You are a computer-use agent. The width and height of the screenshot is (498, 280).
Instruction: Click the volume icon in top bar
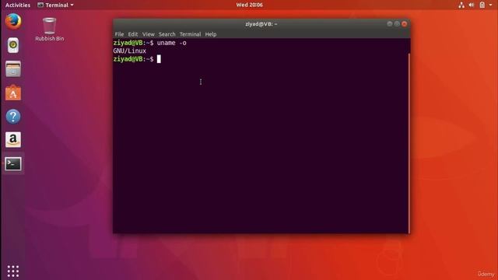(x=472, y=5)
